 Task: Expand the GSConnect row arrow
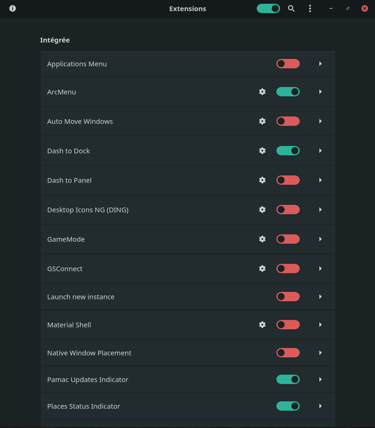(320, 269)
